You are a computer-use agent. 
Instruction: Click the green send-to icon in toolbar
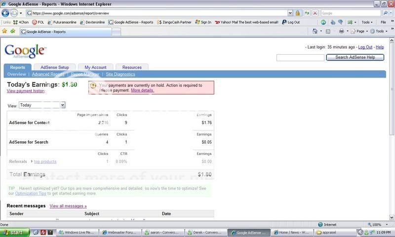point(350,22)
